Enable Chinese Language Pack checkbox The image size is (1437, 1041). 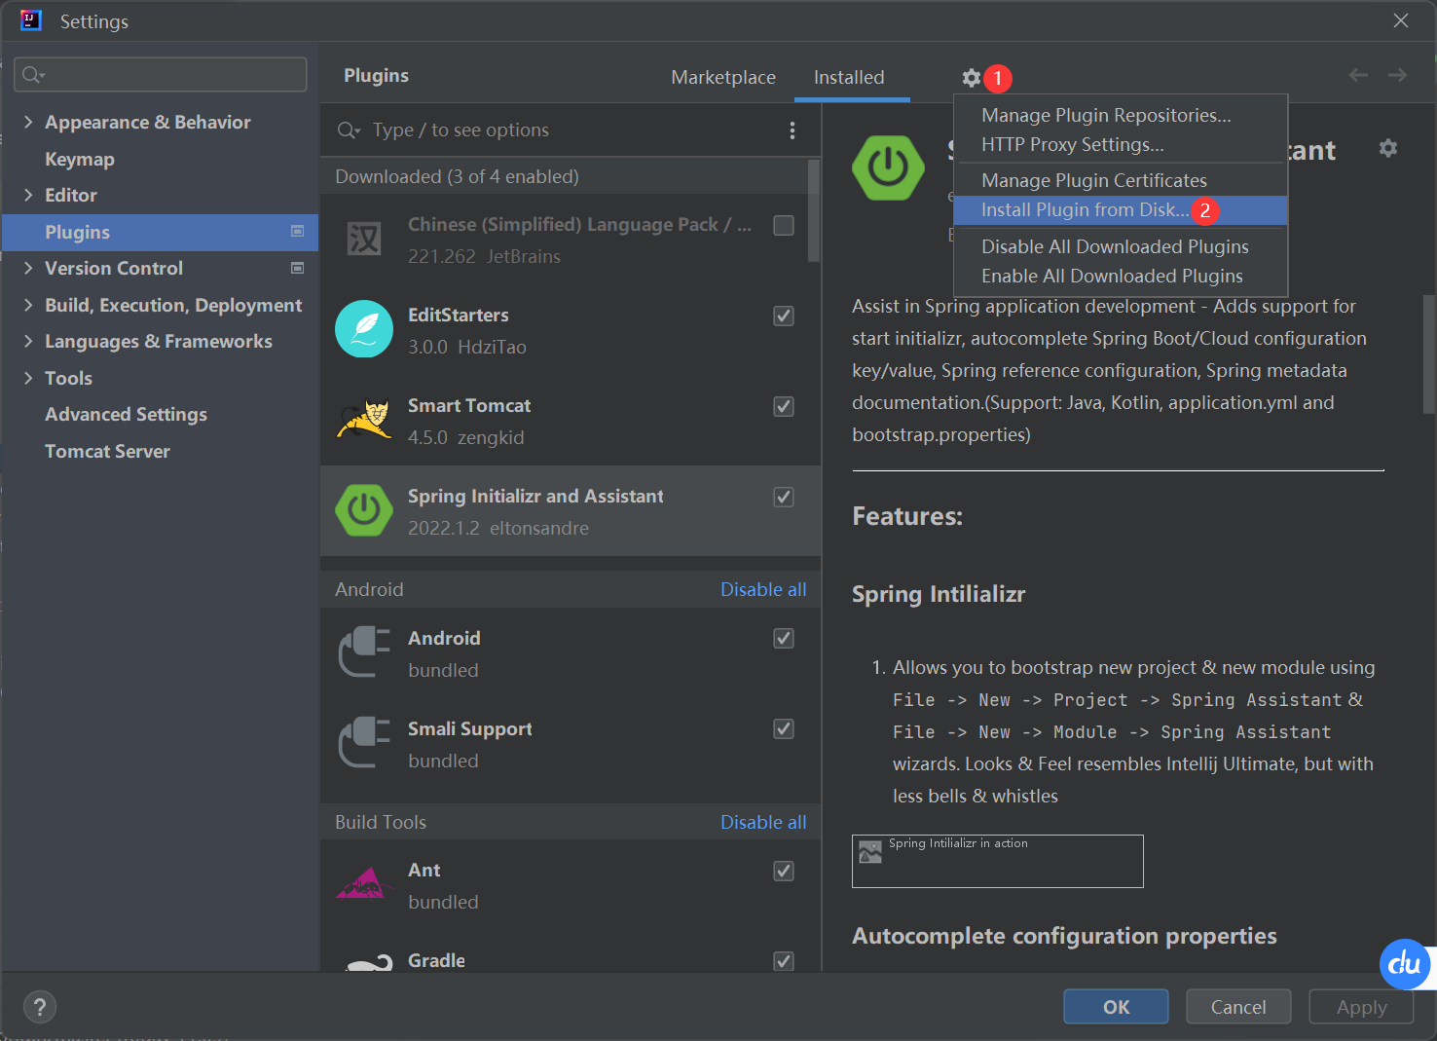click(x=784, y=225)
